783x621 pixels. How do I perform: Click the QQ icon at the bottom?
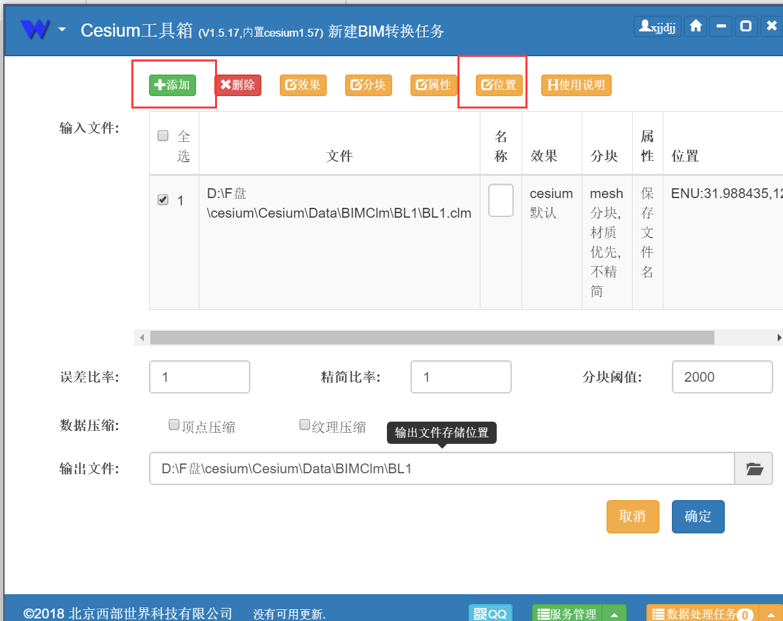point(490,613)
